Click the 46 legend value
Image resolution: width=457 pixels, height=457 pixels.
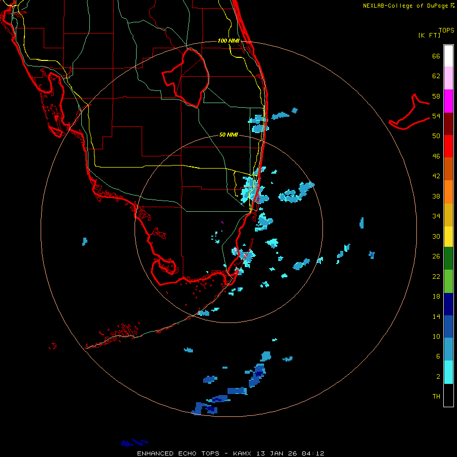(436, 156)
